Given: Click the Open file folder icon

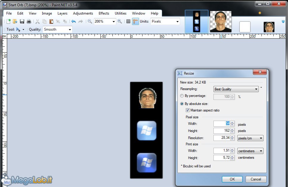Looking at the screenshot, I should (x=15, y=21).
